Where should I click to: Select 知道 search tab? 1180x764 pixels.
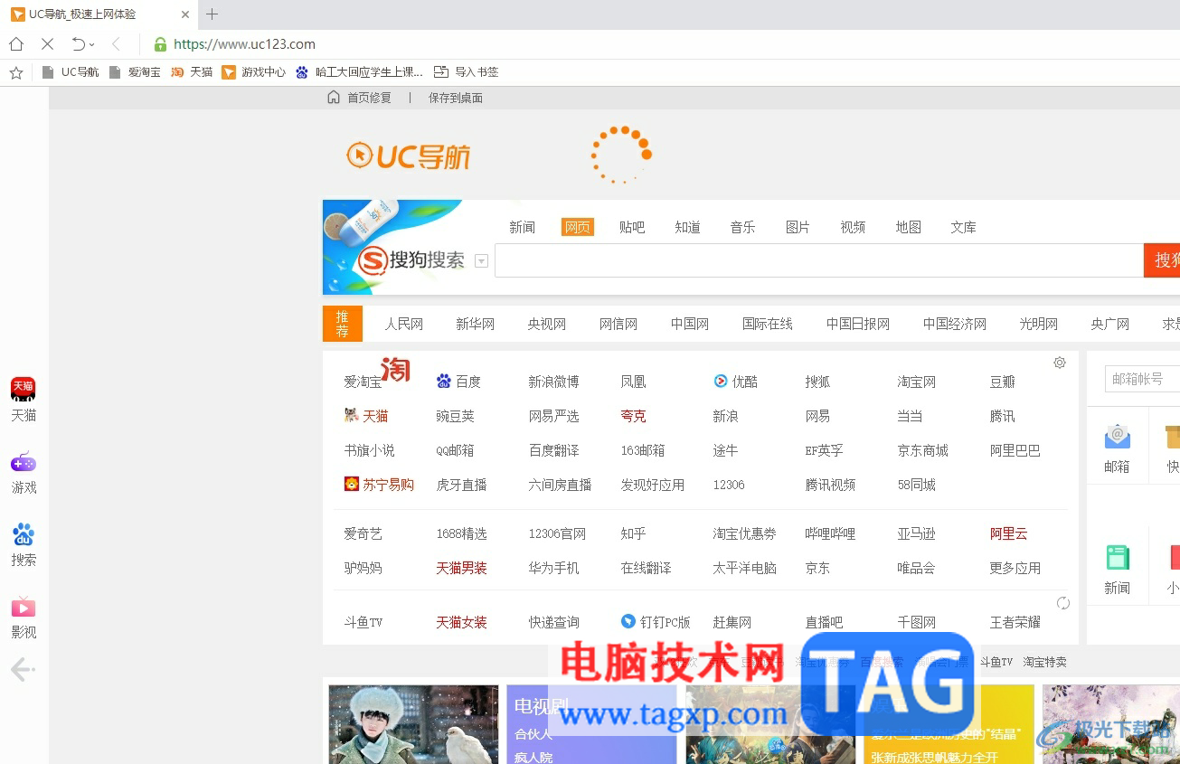coord(687,227)
